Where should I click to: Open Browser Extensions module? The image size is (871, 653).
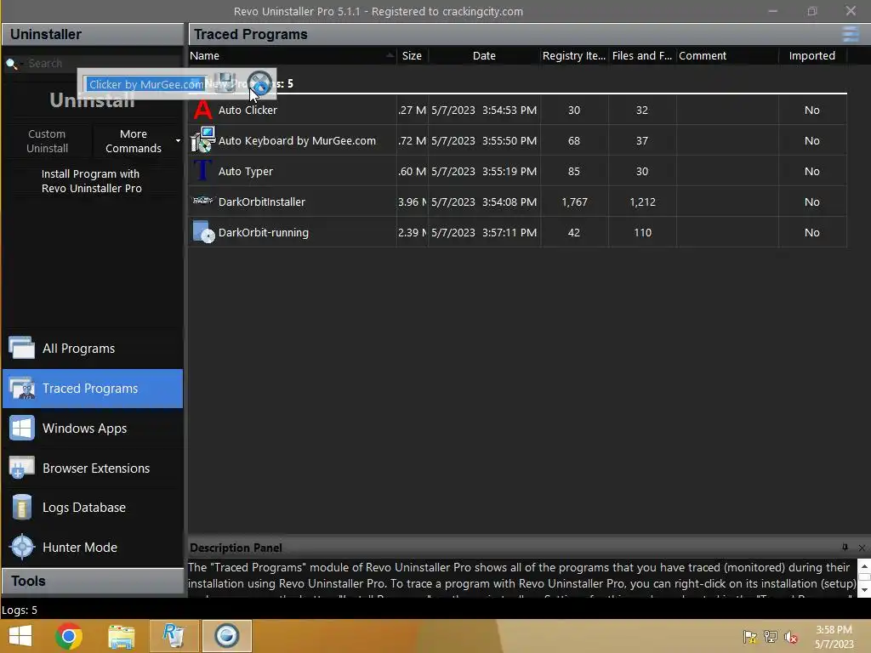point(92,468)
